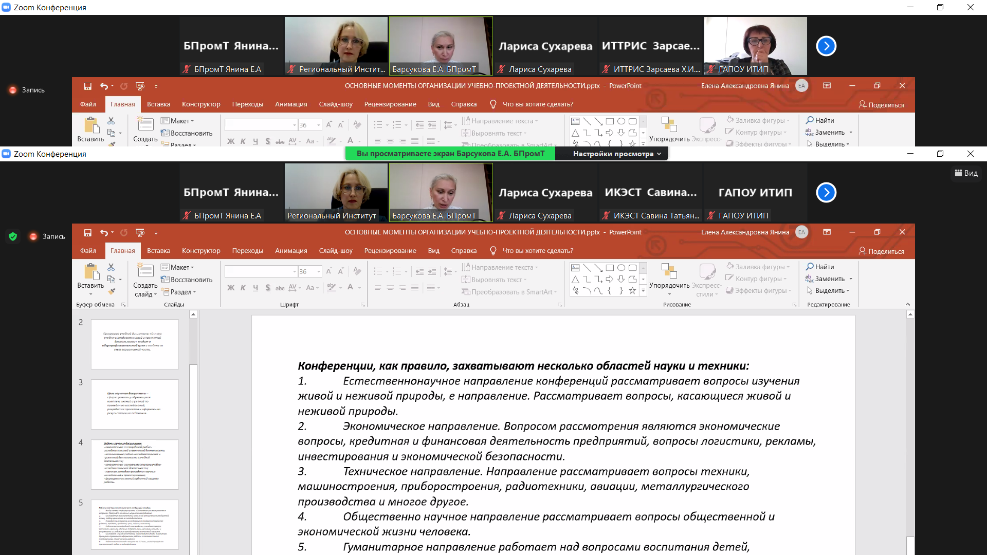Screen dimensions: 987x555
Task: Click the Start slideshow icon in the lower quick access toolbar
Action: pos(140,233)
